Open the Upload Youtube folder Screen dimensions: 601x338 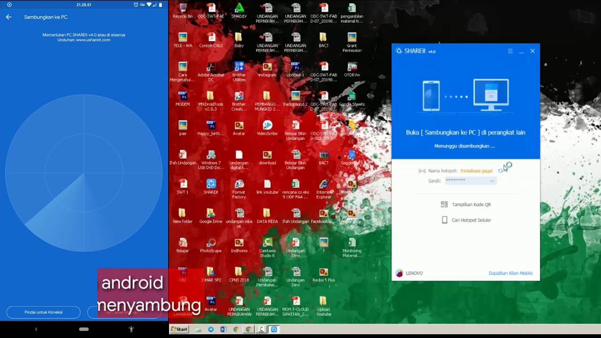pyautogui.click(x=324, y=306)
